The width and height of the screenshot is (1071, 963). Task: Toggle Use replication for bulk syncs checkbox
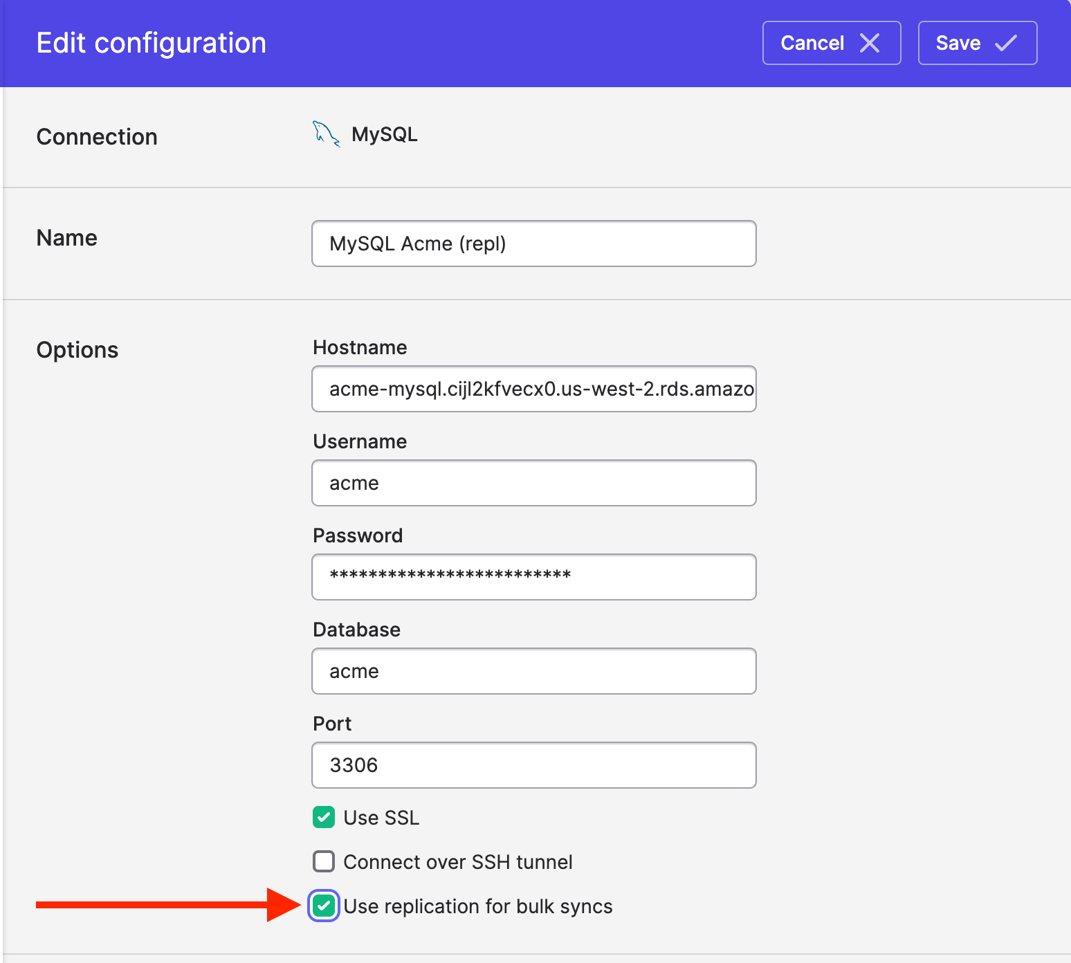pos(324,906)
